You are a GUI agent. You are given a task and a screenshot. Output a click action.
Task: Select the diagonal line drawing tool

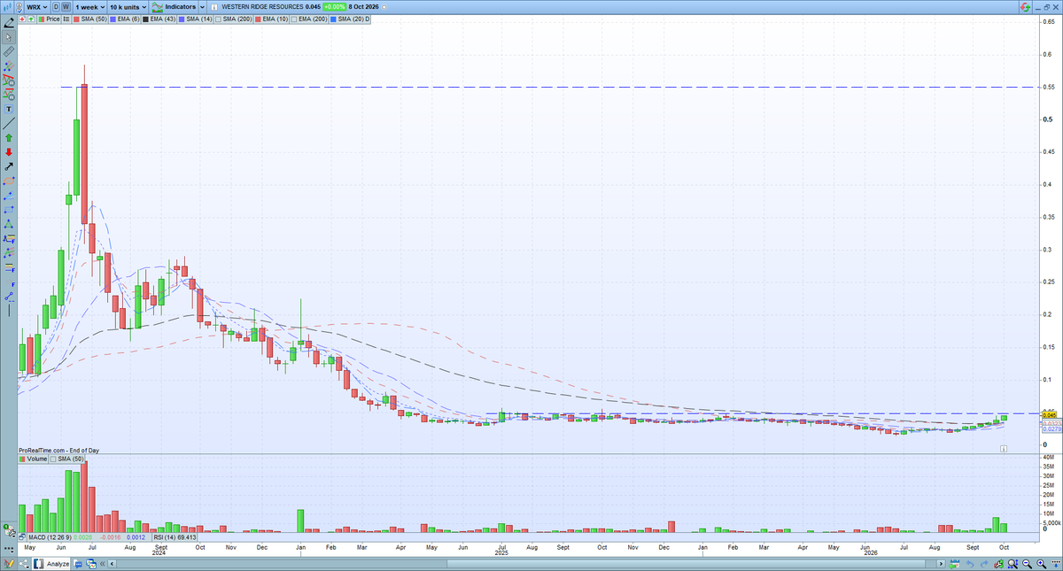coord(9,123)
